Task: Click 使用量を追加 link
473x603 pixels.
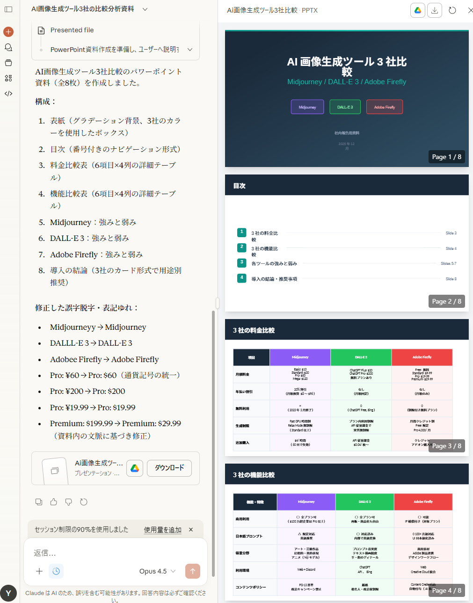Action: pyautogui.click(x=163, y=530)
